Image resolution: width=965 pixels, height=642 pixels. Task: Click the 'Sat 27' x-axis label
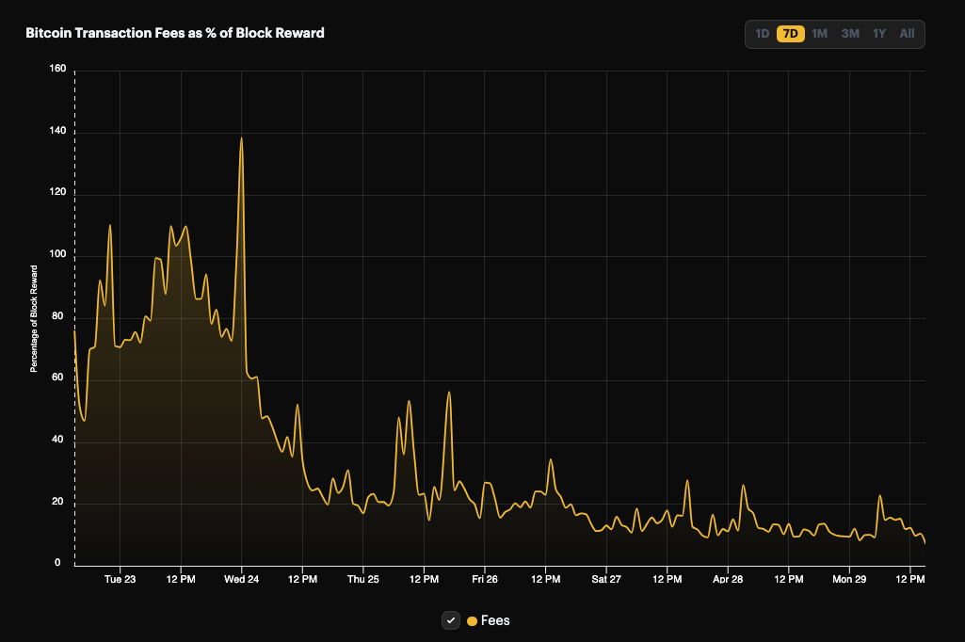point(606,579)
